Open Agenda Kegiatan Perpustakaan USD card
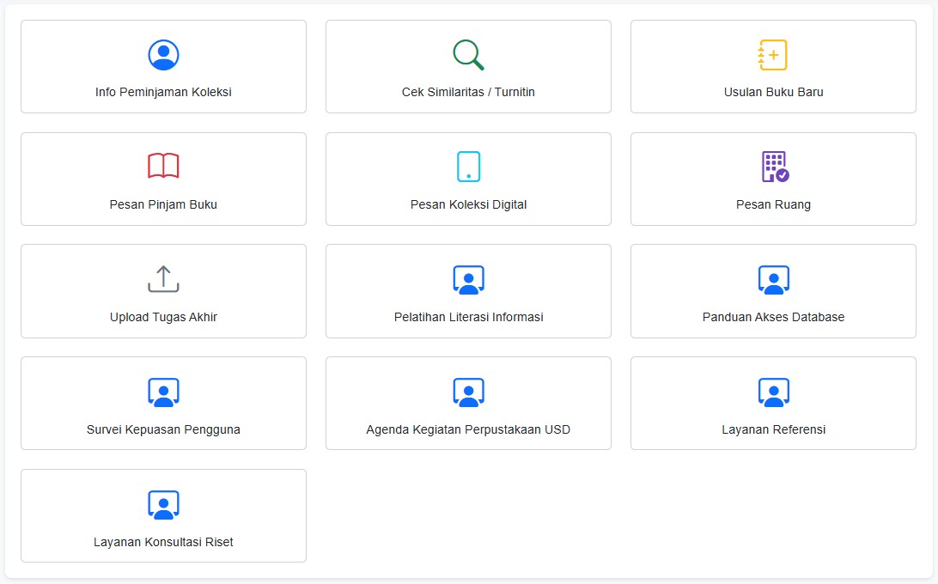 [468, 404]
